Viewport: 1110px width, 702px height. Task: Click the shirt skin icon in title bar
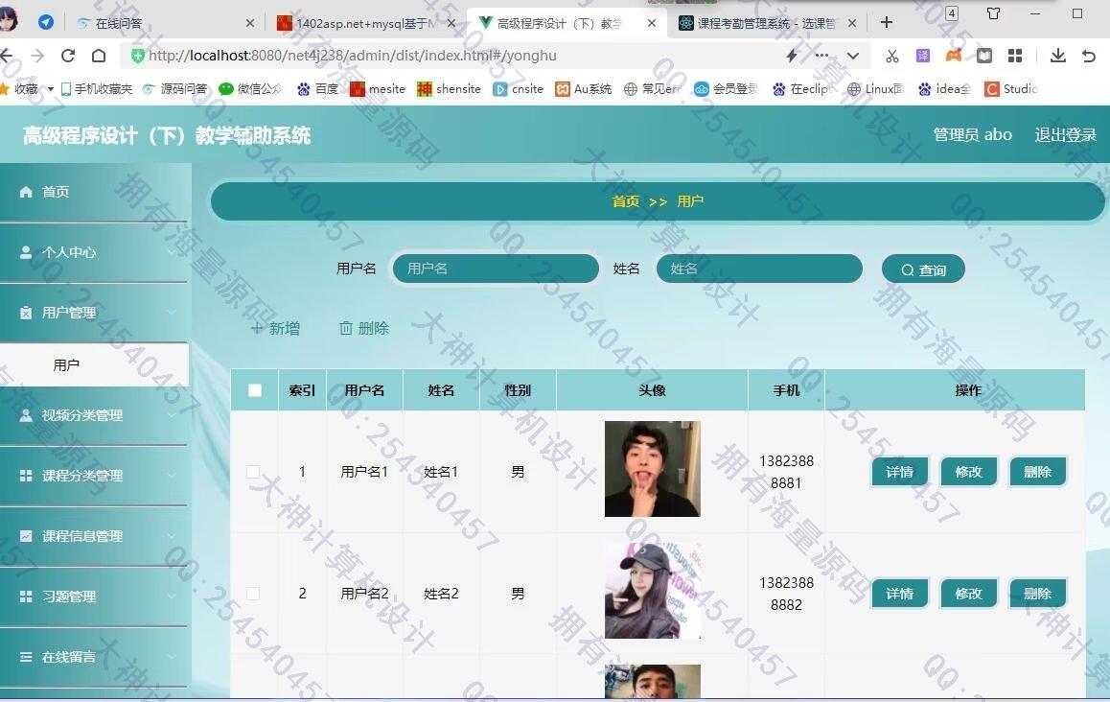(x=993, y=13)
